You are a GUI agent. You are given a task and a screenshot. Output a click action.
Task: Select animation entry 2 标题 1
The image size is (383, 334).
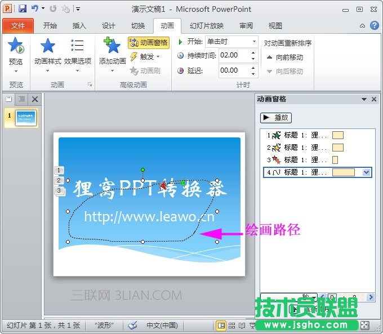(317, 148)
